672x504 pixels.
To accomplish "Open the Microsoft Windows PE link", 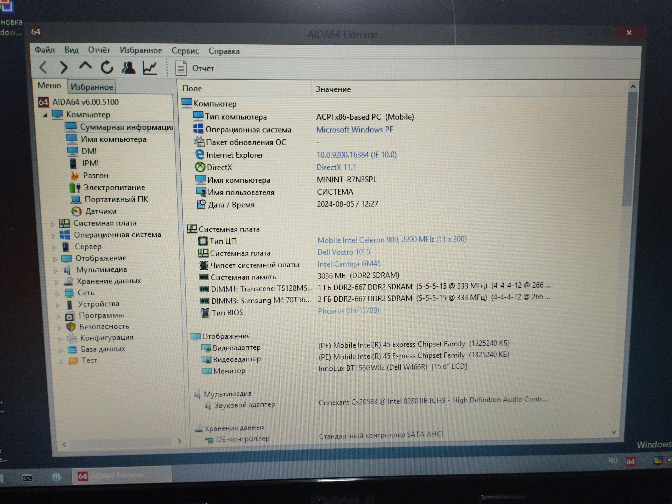I will point(355,129).
